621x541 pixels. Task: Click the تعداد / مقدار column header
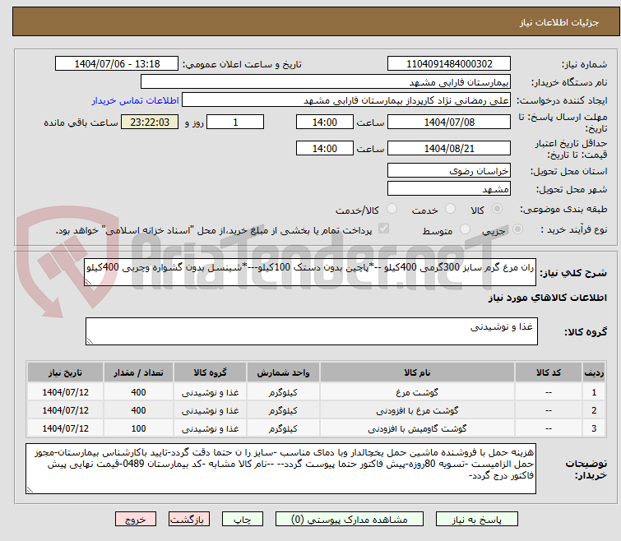pyautogui.click(x=138, y=372)
